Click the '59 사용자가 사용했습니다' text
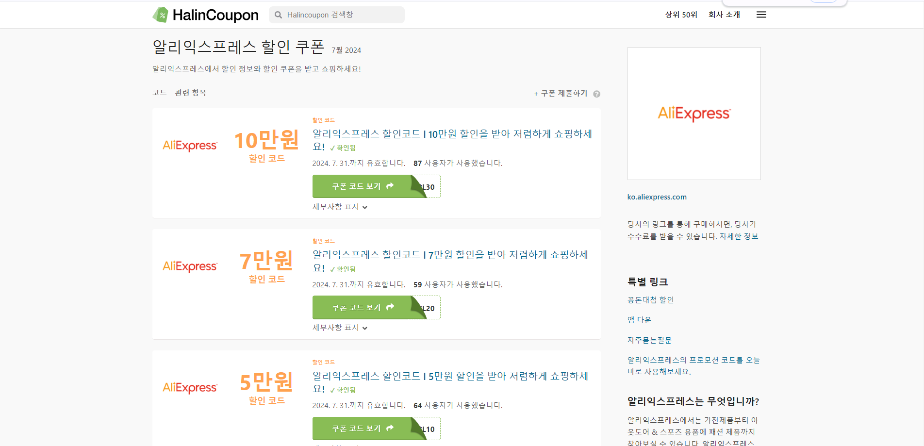Screen dimensions: 924x446 click(458, 284)
